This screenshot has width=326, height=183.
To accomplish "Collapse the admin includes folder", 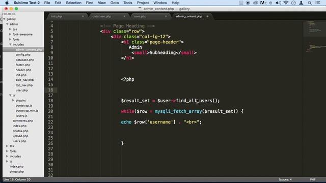I will 10,44.
